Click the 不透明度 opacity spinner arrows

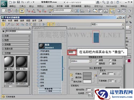point(116,81)
